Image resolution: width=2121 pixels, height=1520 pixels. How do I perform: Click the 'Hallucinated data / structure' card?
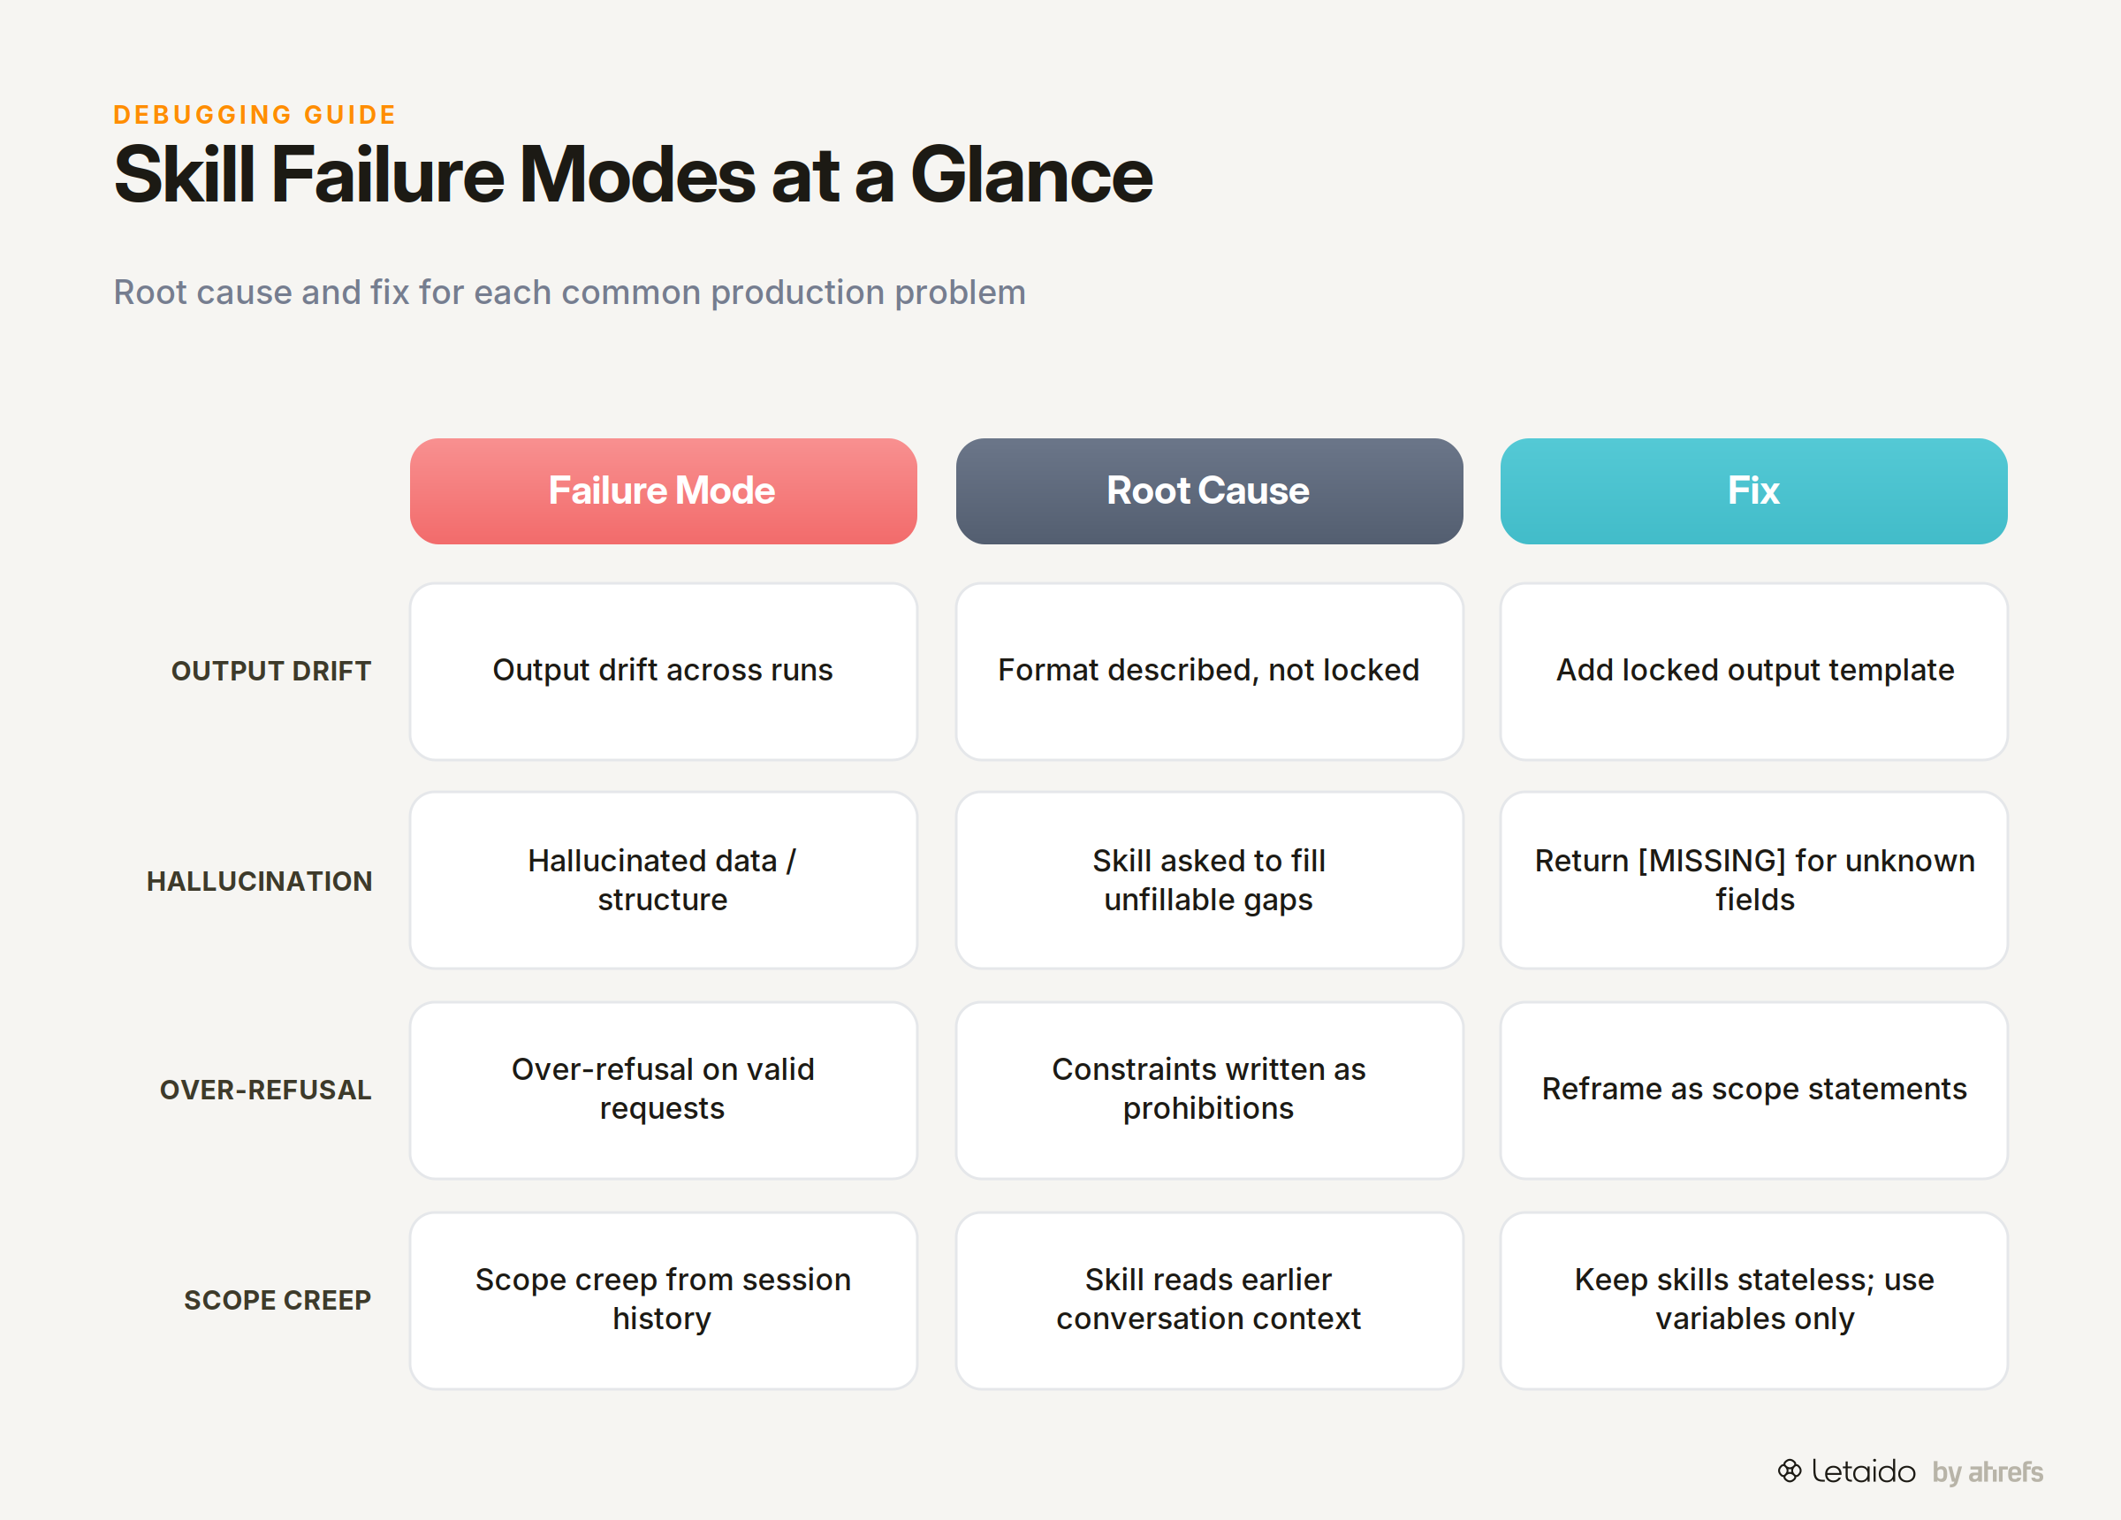pyautogui.click(x=663, y=880)
